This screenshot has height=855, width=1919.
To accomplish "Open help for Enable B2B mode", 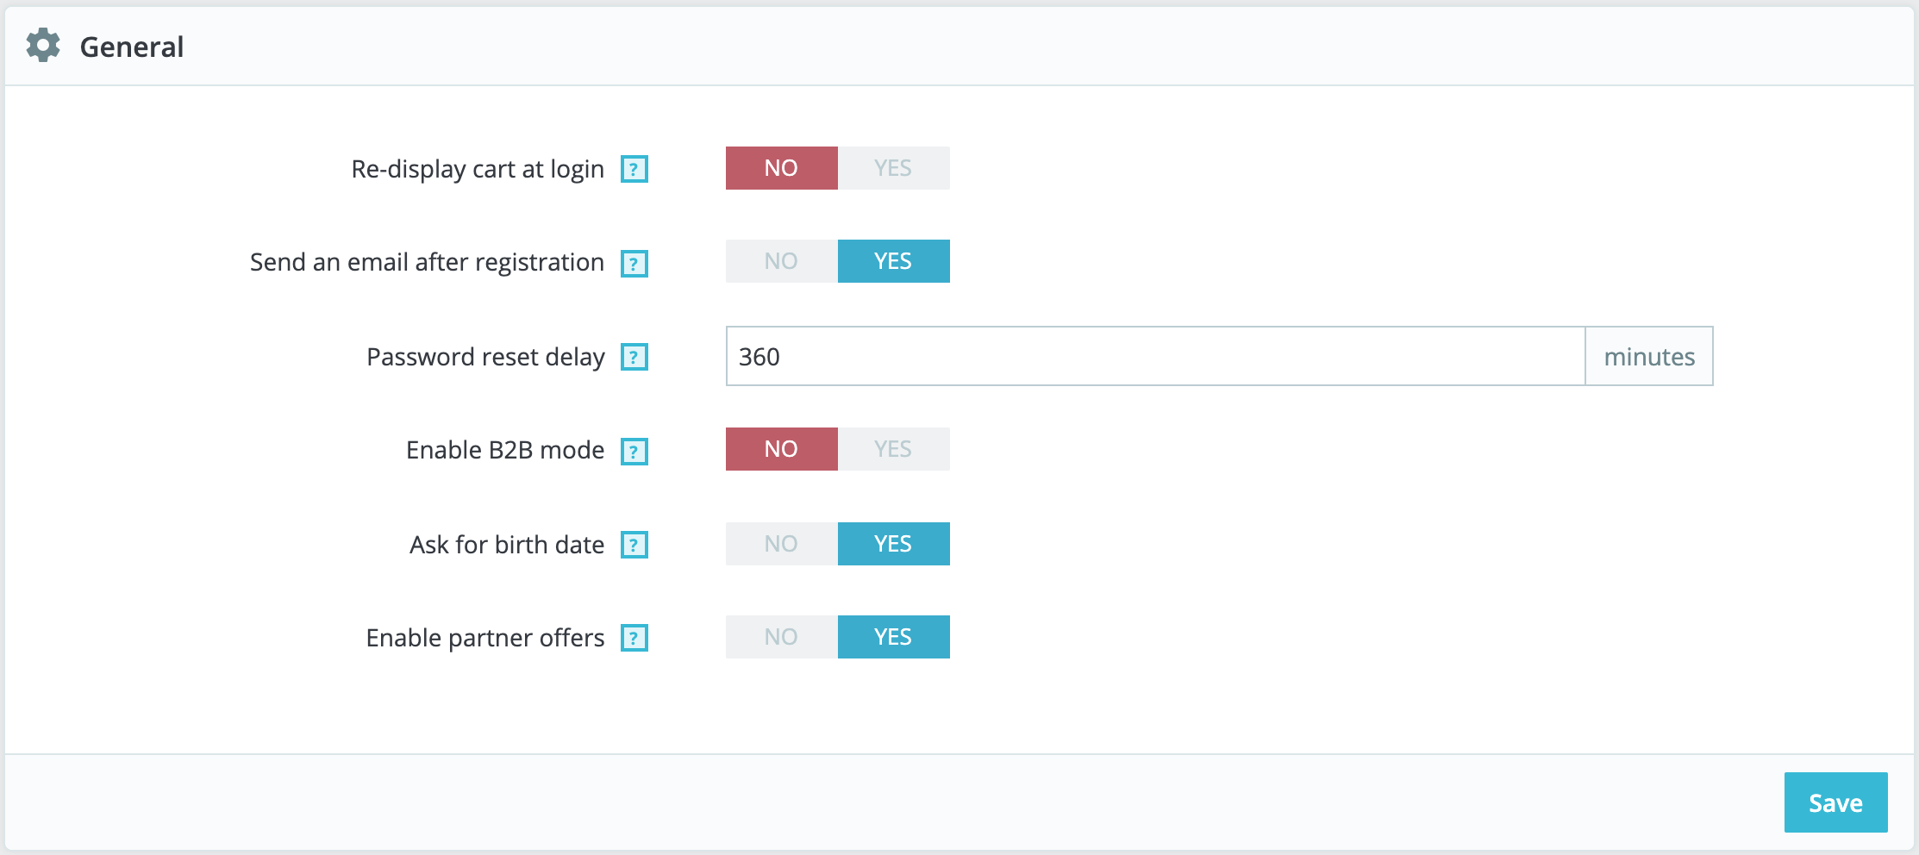I will (x=635, y=452).
